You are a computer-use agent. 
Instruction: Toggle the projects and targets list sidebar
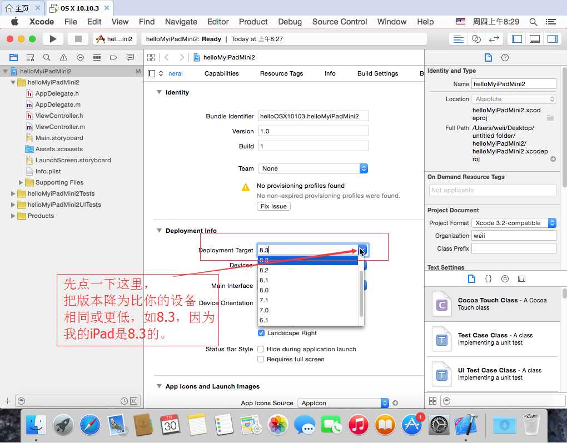coord(152,74)
